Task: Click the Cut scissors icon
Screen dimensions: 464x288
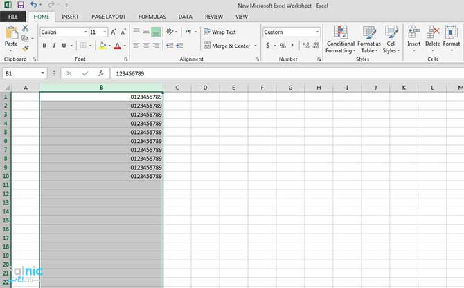Action: 26,28
